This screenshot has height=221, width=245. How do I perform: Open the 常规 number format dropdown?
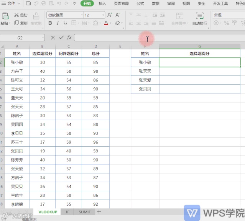[x=229, y=15]
